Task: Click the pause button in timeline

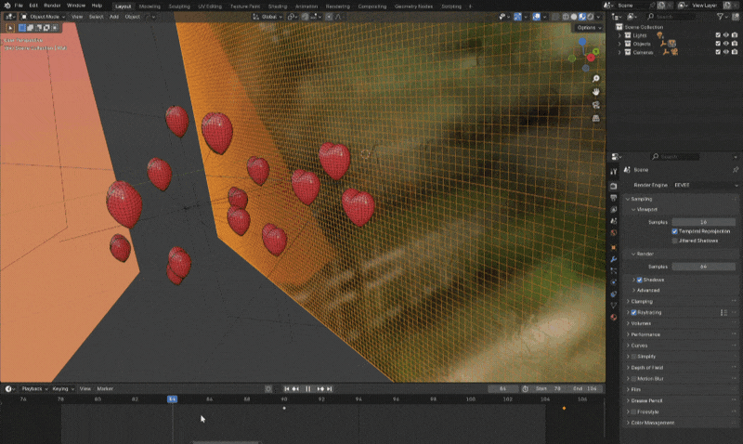Action: coord(308,388)
